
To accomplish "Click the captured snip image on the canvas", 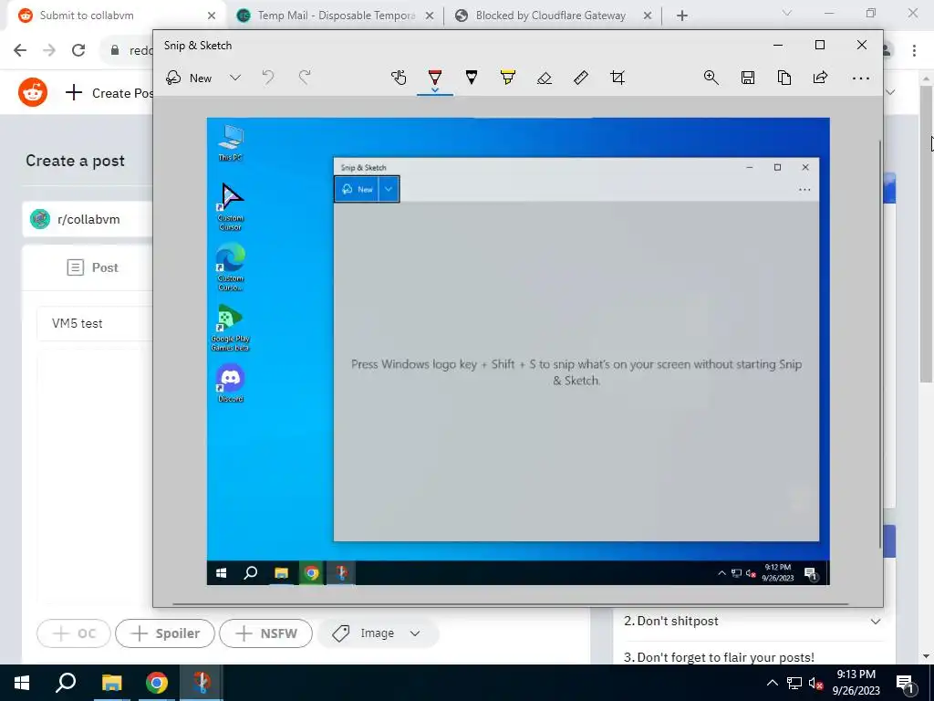I will click(x=518, y=351).
